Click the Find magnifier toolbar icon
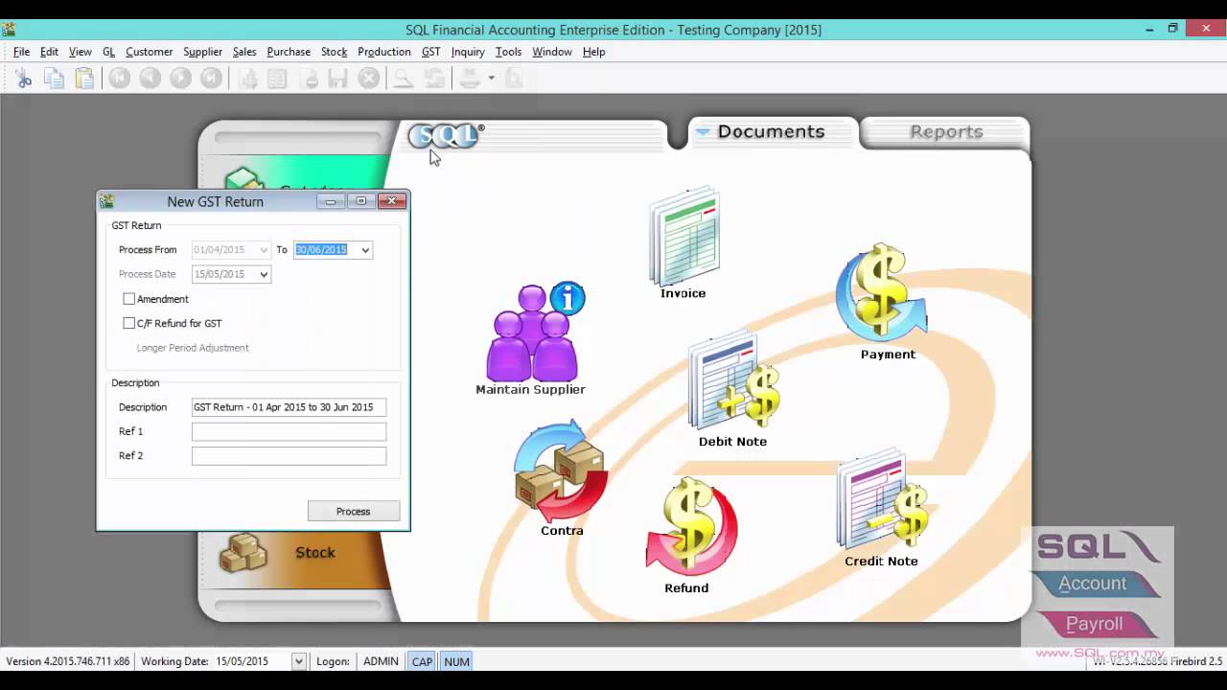1227x690 pixels. coord(404,79)
